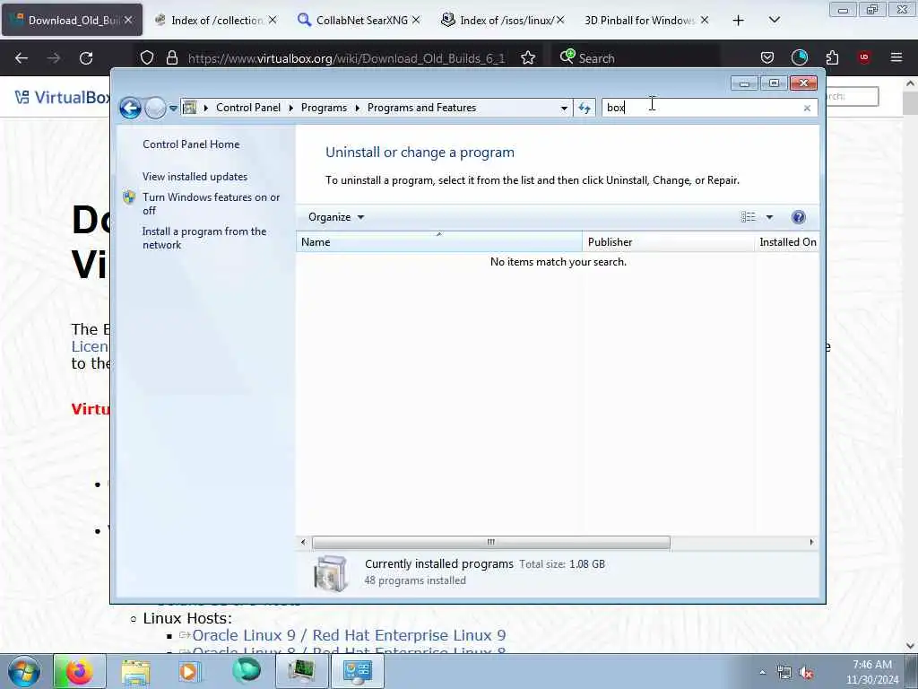Open Firefox hamburger application menu
This screenshot has height=689, width=918.
tap(896, 57)
